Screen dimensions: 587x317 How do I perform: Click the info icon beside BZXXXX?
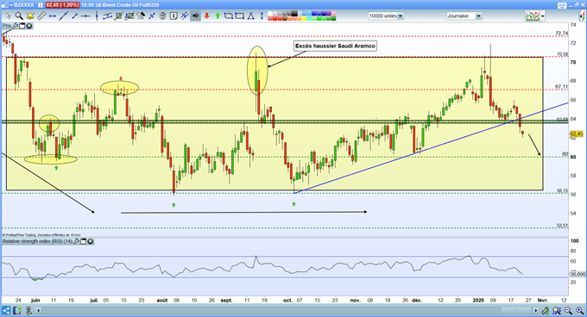41,5
